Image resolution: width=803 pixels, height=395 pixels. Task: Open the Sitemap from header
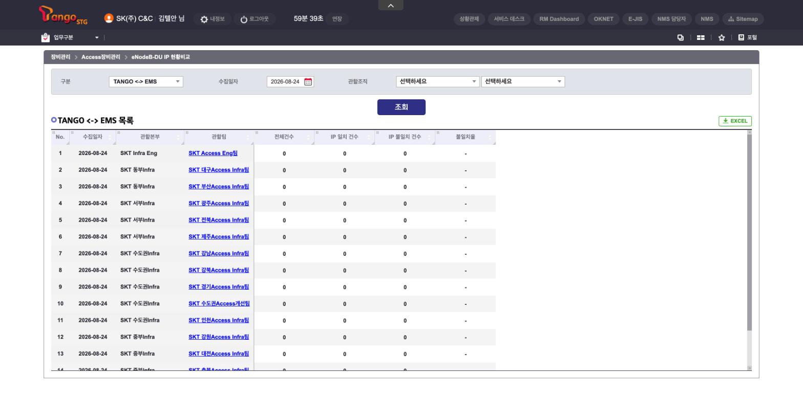(x=743, y=19)
